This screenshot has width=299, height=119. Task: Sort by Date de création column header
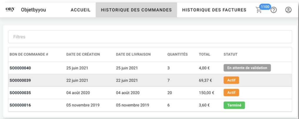pyautogui.click(x=83, y=54)
